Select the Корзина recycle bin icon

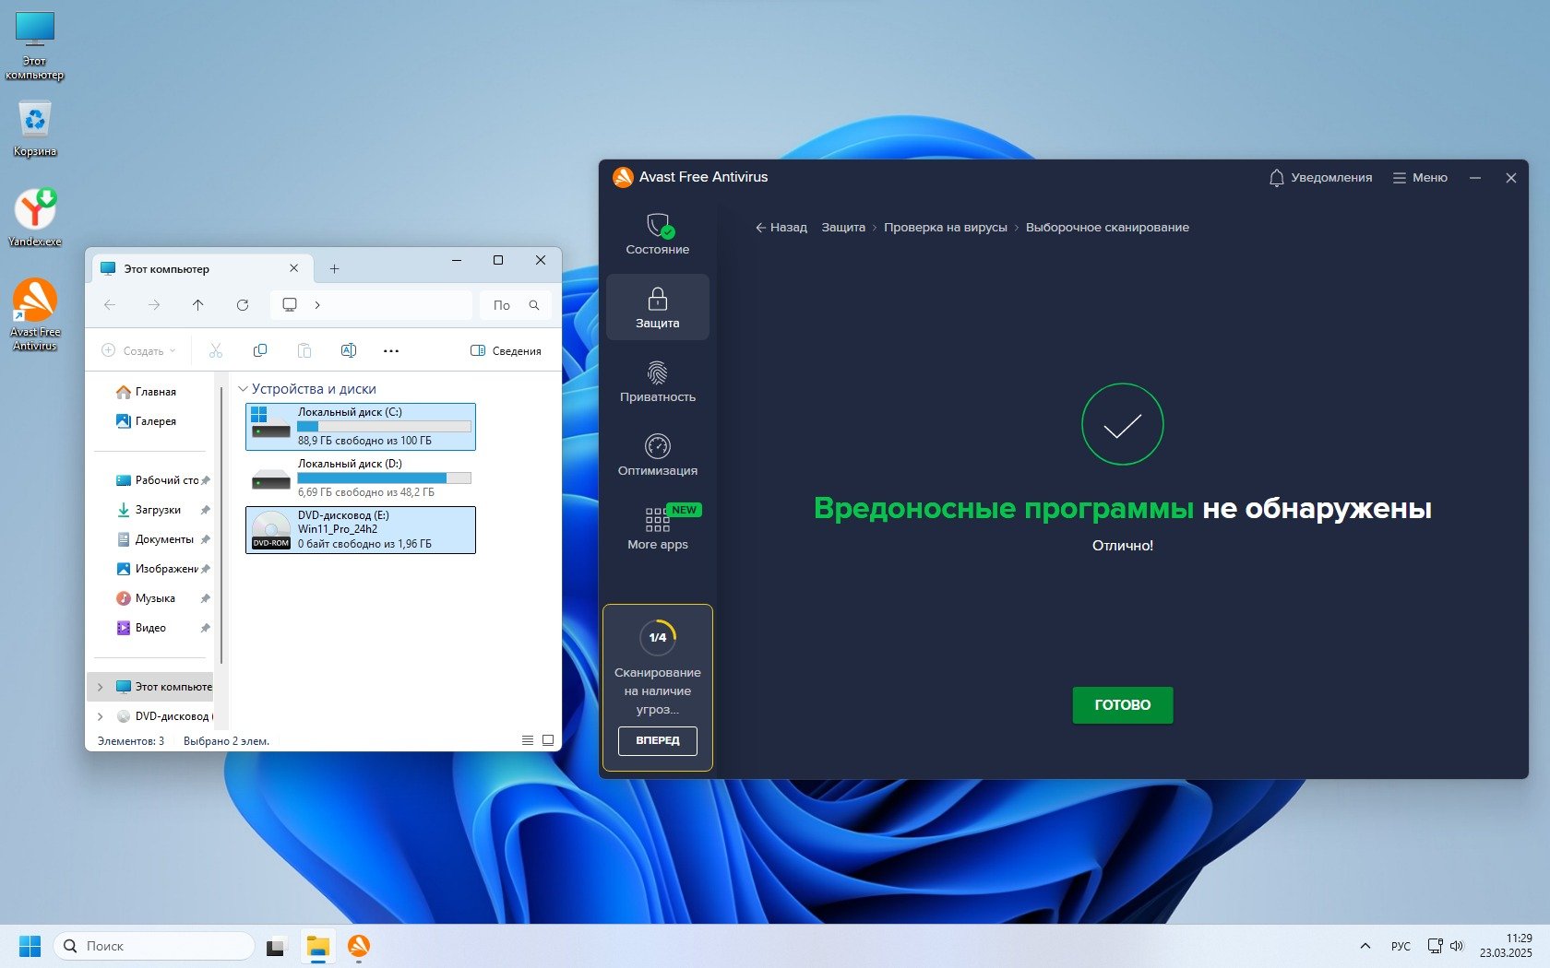pos(35,129)
